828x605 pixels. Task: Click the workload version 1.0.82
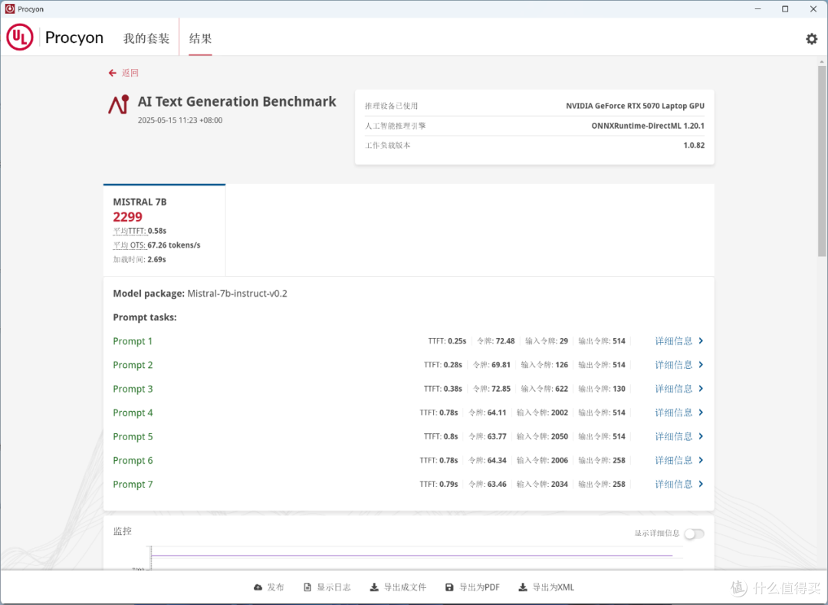694,145
